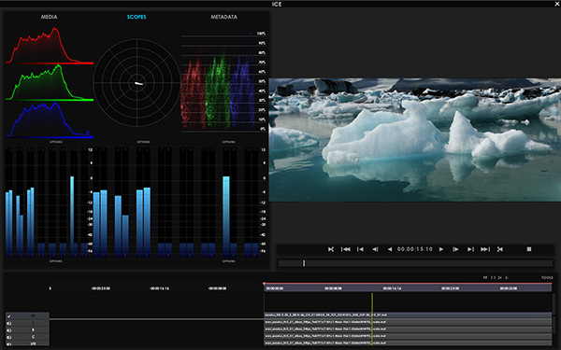This screenshot has height=350, width=561.
Task: Open the METADATA tab
Action: 223,17
